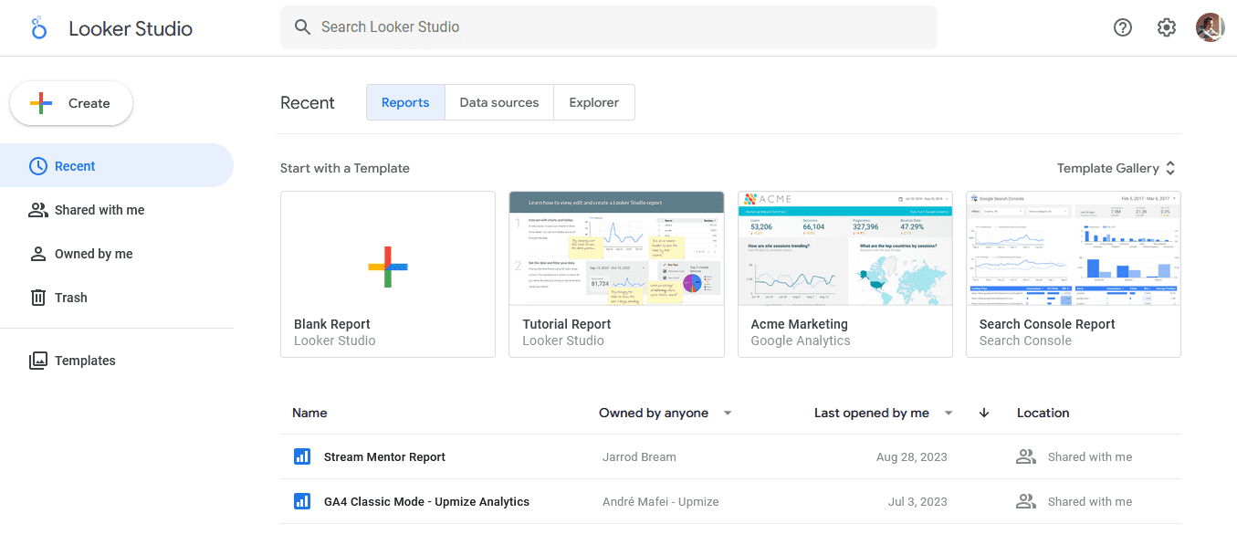Click the Tutorial Report title text
The height and width of the screenshot is (545, 1237).
tap(567, 324)
